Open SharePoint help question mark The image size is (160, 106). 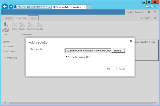pyautogui.click(x=155, y=12)
